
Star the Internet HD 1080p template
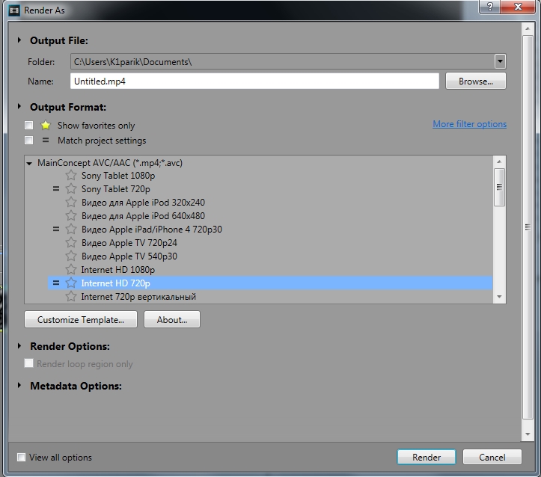pos(71,269)
